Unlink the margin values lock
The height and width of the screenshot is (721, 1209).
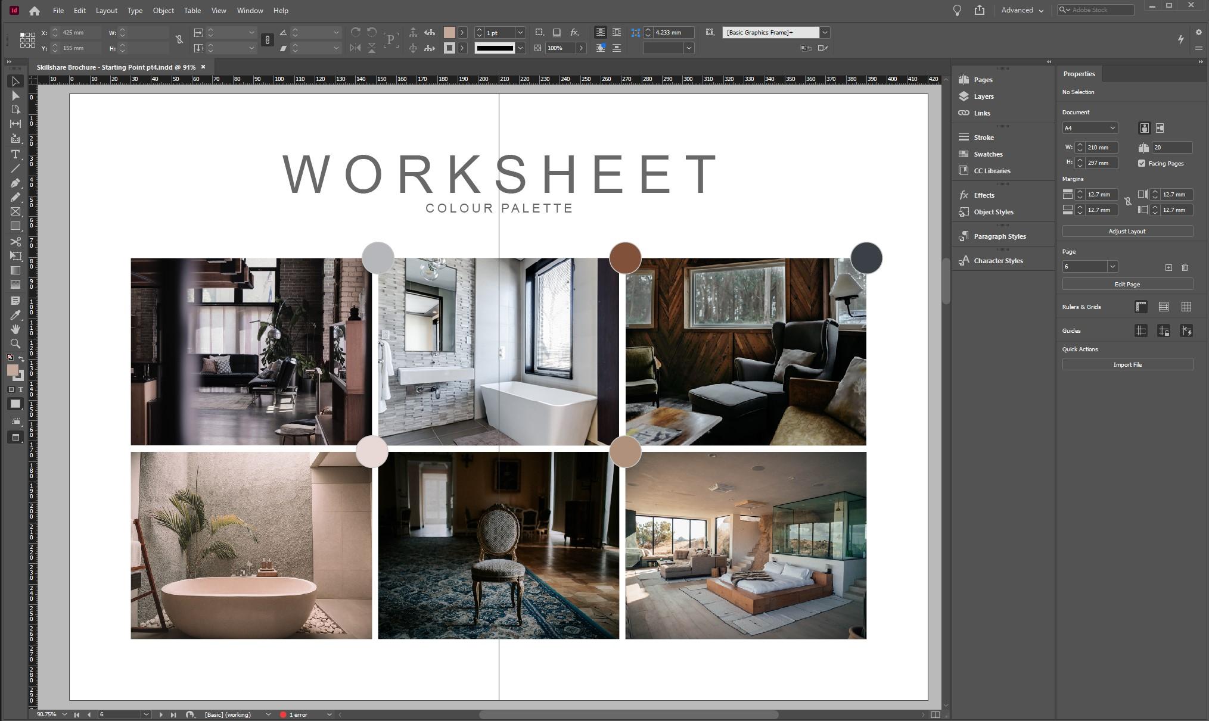point(1129,202)
